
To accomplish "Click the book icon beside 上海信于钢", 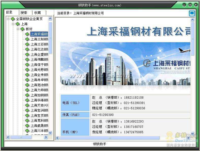I will [x=27, y=65].
